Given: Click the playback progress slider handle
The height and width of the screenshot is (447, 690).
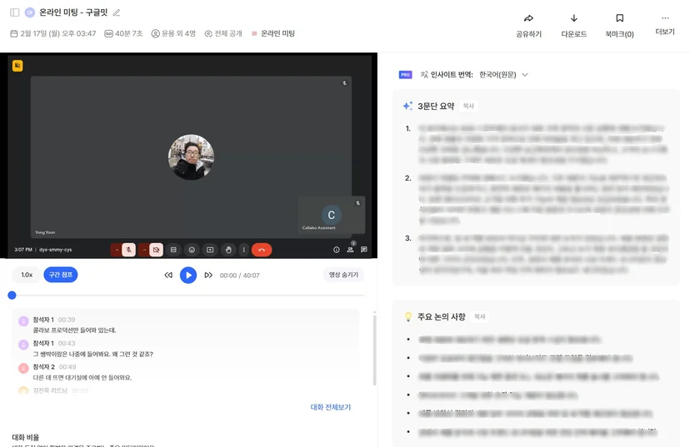Looking at the screenshot, I should 12,296.
